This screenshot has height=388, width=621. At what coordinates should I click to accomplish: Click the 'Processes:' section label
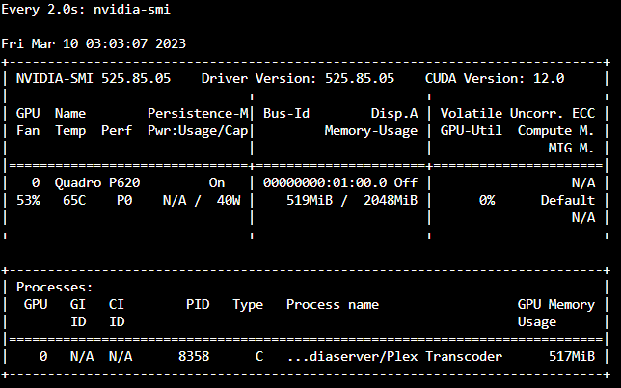(55, 288)
